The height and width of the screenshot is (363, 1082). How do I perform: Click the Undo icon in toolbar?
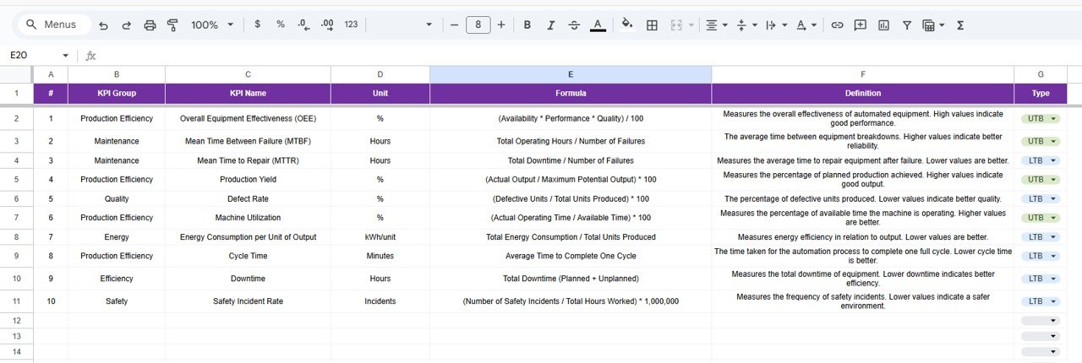point(103,25)
